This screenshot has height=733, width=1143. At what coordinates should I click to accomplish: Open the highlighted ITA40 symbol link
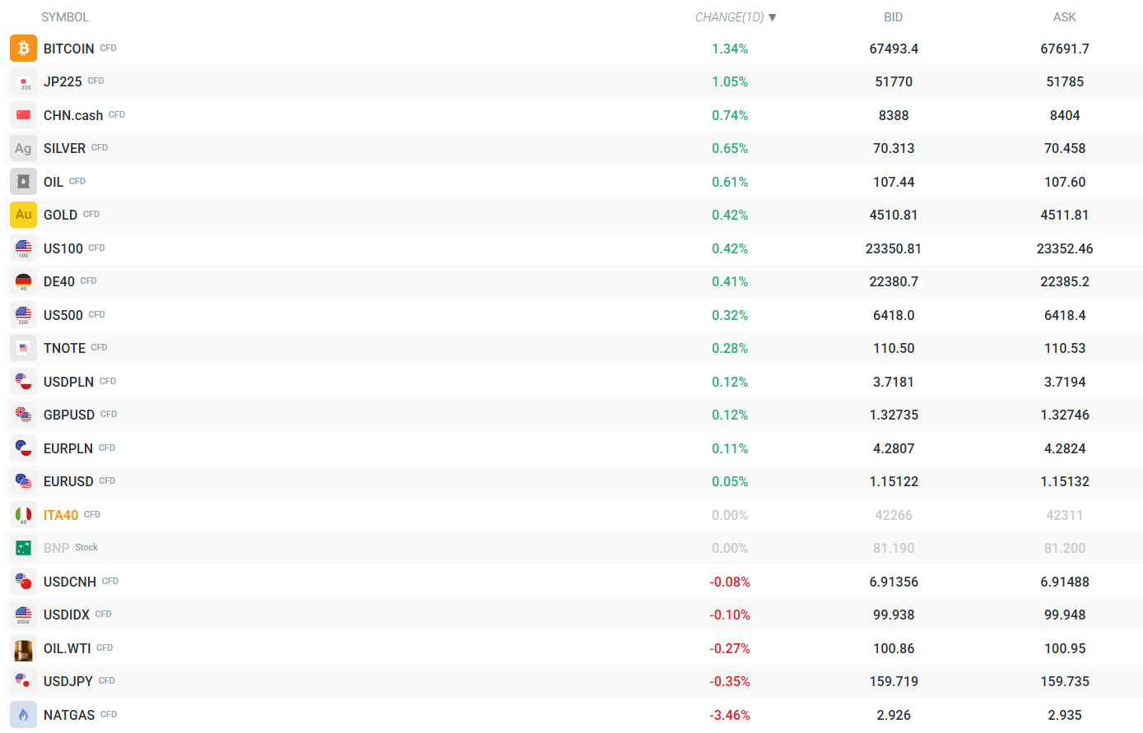click(61, 515)
